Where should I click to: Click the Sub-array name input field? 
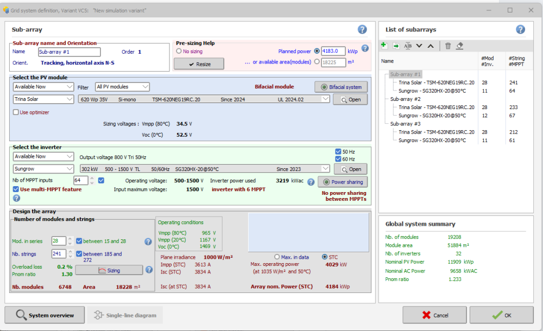coord(69,52)
